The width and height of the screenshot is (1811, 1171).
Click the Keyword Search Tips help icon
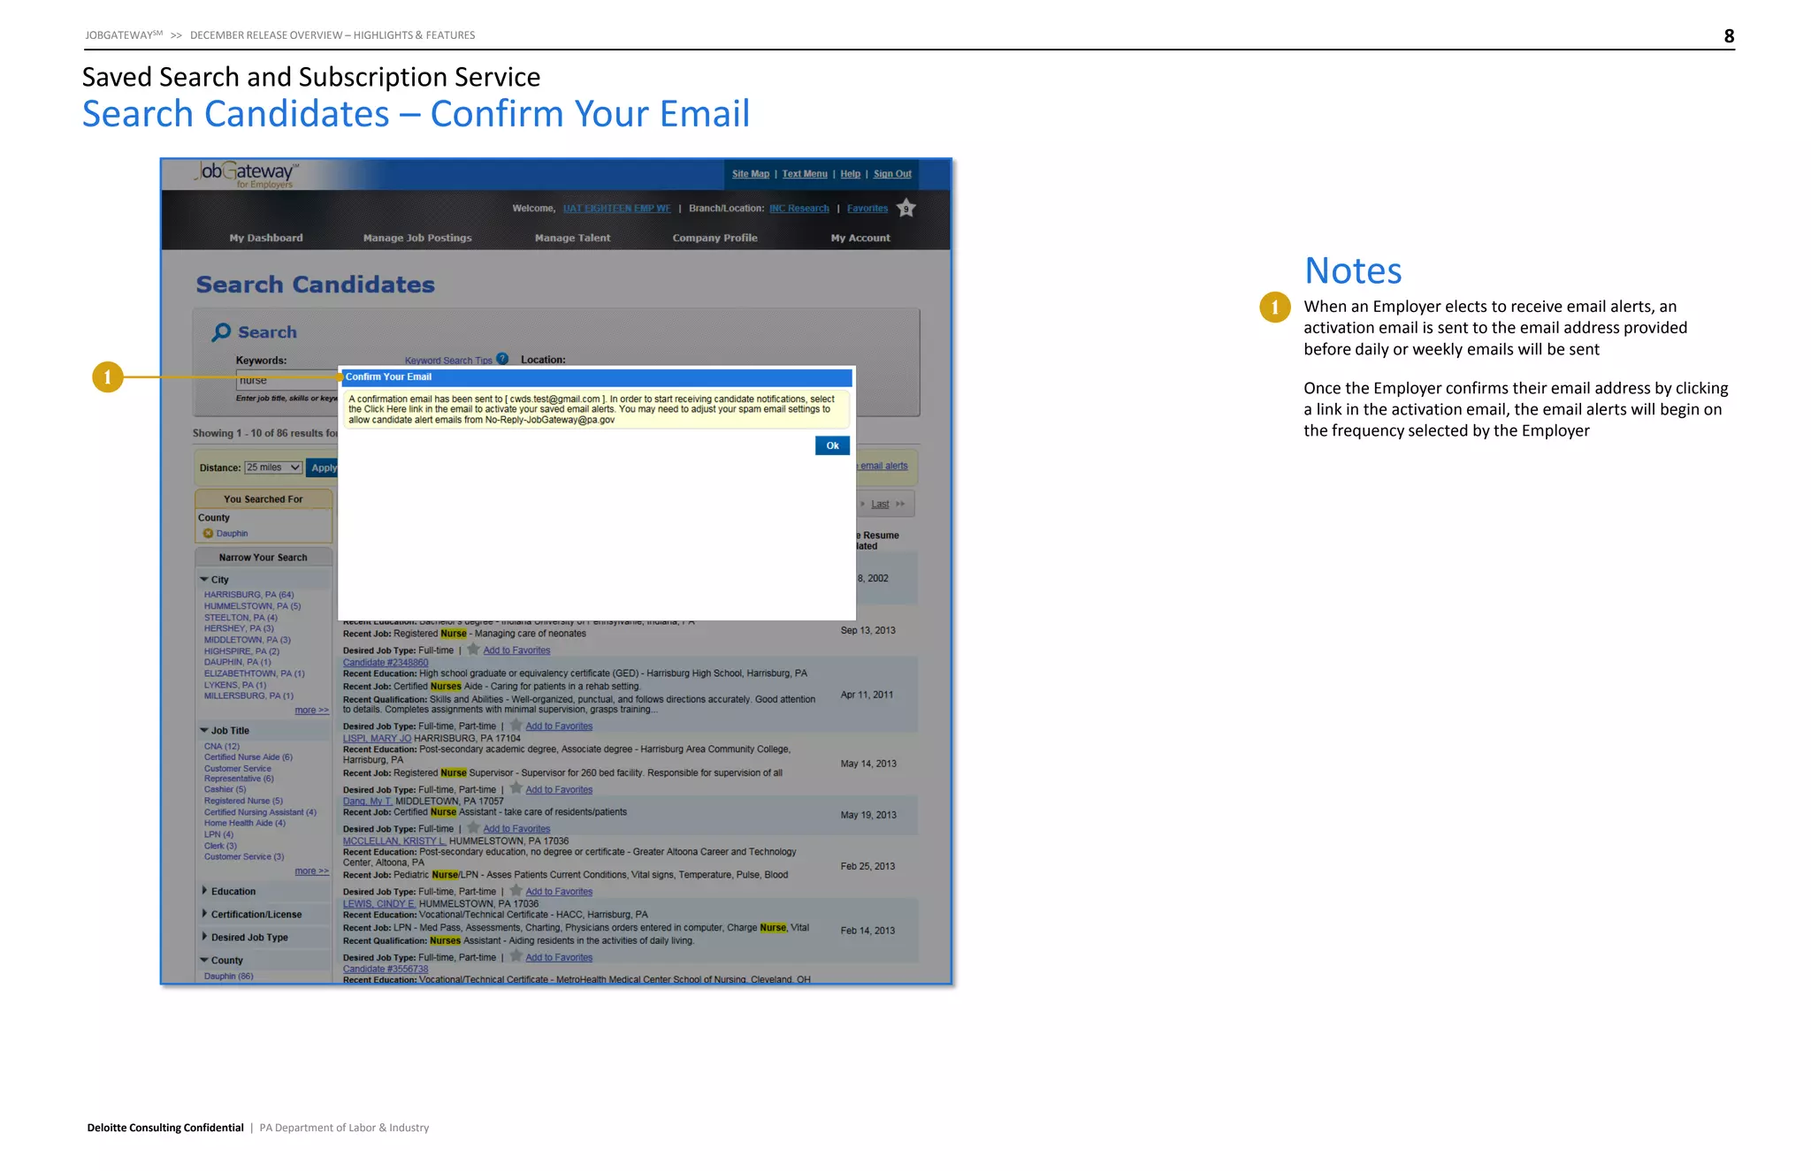click(x=502, y=359)
